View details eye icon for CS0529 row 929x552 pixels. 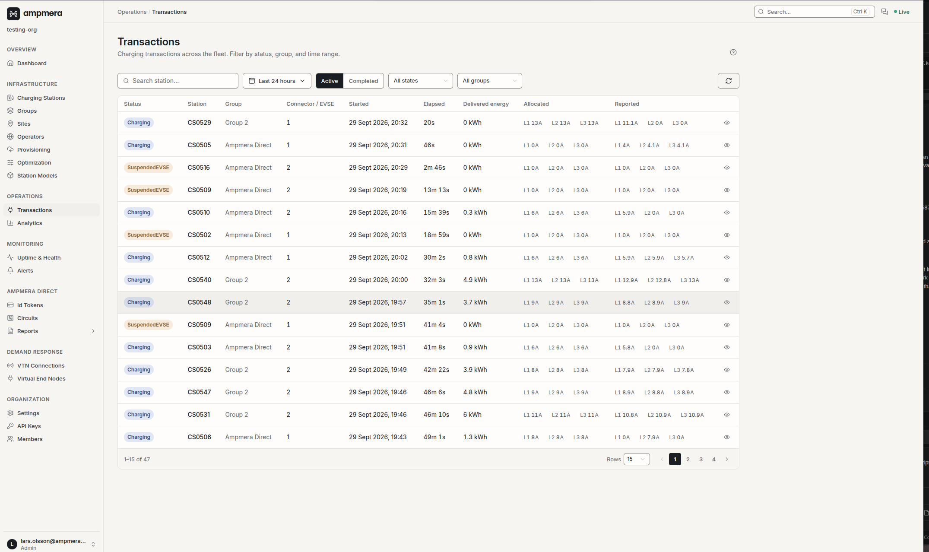click(727, 123)
